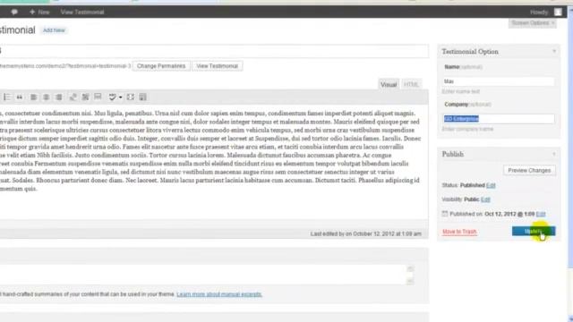Click the align left icon
573x322 pixels.
34,97
